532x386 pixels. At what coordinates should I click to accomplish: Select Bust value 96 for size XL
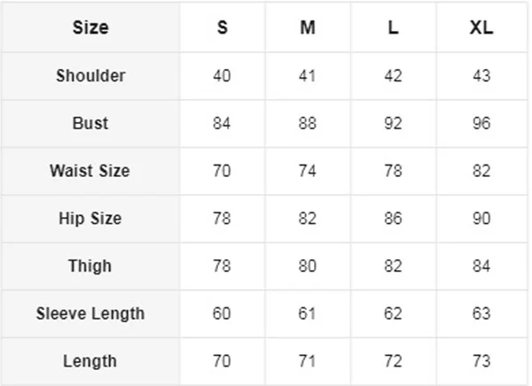coord(481,123)
